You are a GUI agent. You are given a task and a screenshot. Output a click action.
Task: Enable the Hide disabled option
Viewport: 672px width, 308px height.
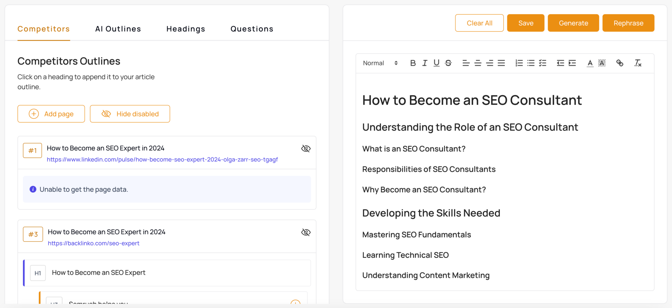[x=130, y=114]
